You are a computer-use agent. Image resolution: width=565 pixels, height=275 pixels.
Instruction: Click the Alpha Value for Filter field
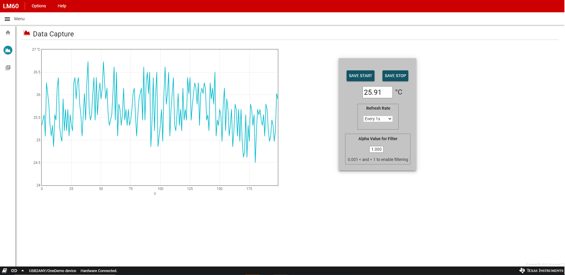tap(376, 149)
